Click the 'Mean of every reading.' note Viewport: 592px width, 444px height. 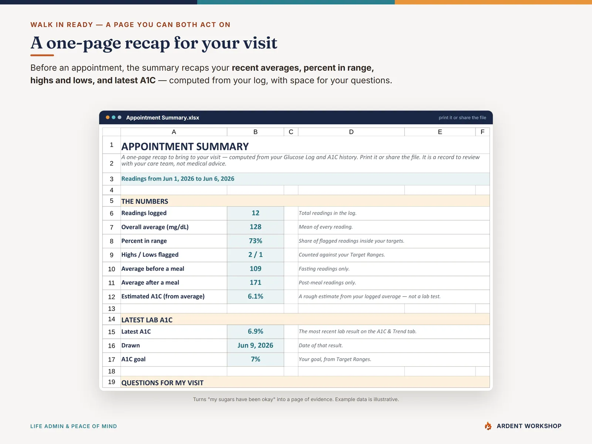tap(326, 227)
